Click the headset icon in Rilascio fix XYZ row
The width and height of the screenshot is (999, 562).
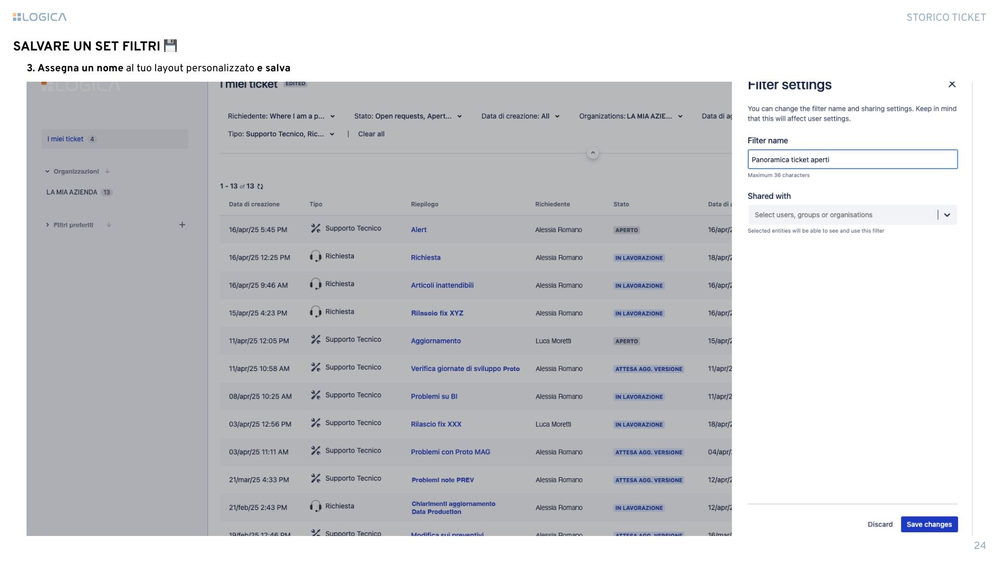click(315, 312)
